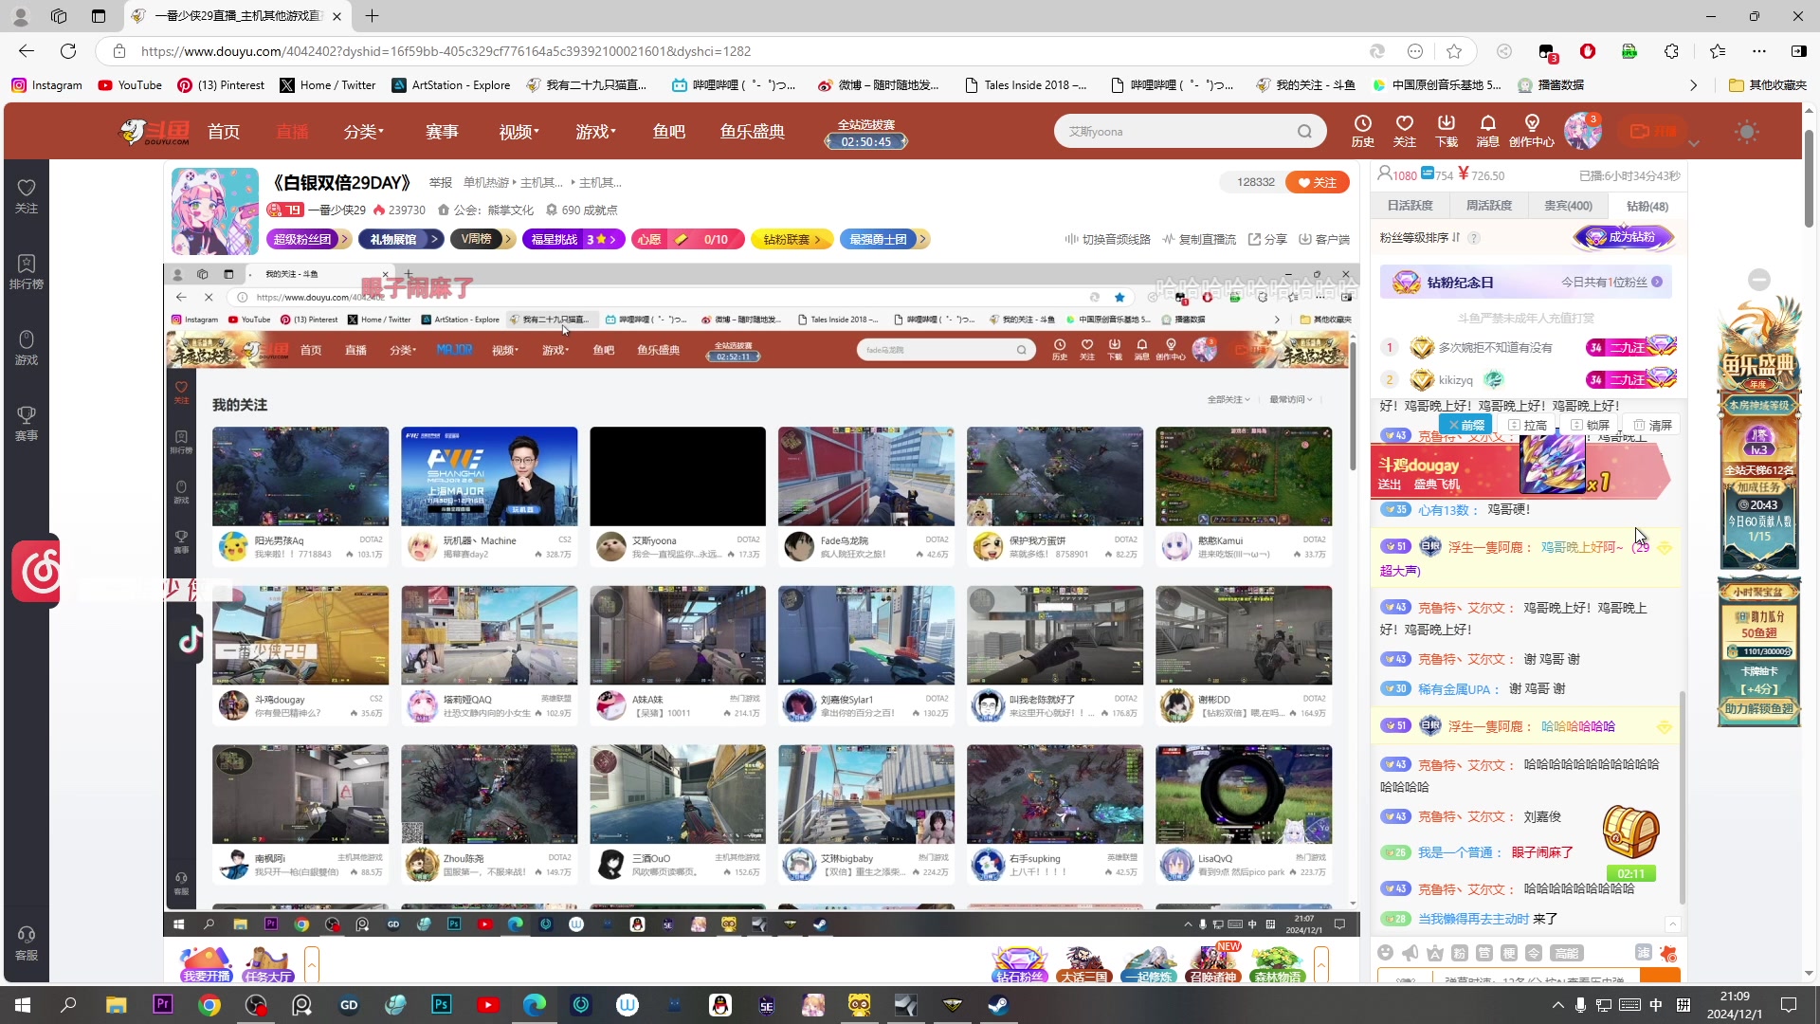Image resolution: width=1820 pixels, height=1024 pixels.
Task: Open the 钻粉联赛 league badge
Action: point(791,239)
